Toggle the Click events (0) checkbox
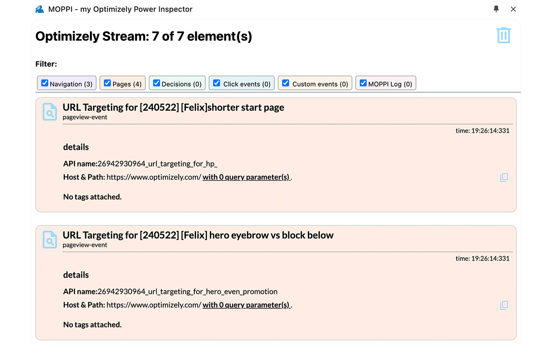 [216, 83]
